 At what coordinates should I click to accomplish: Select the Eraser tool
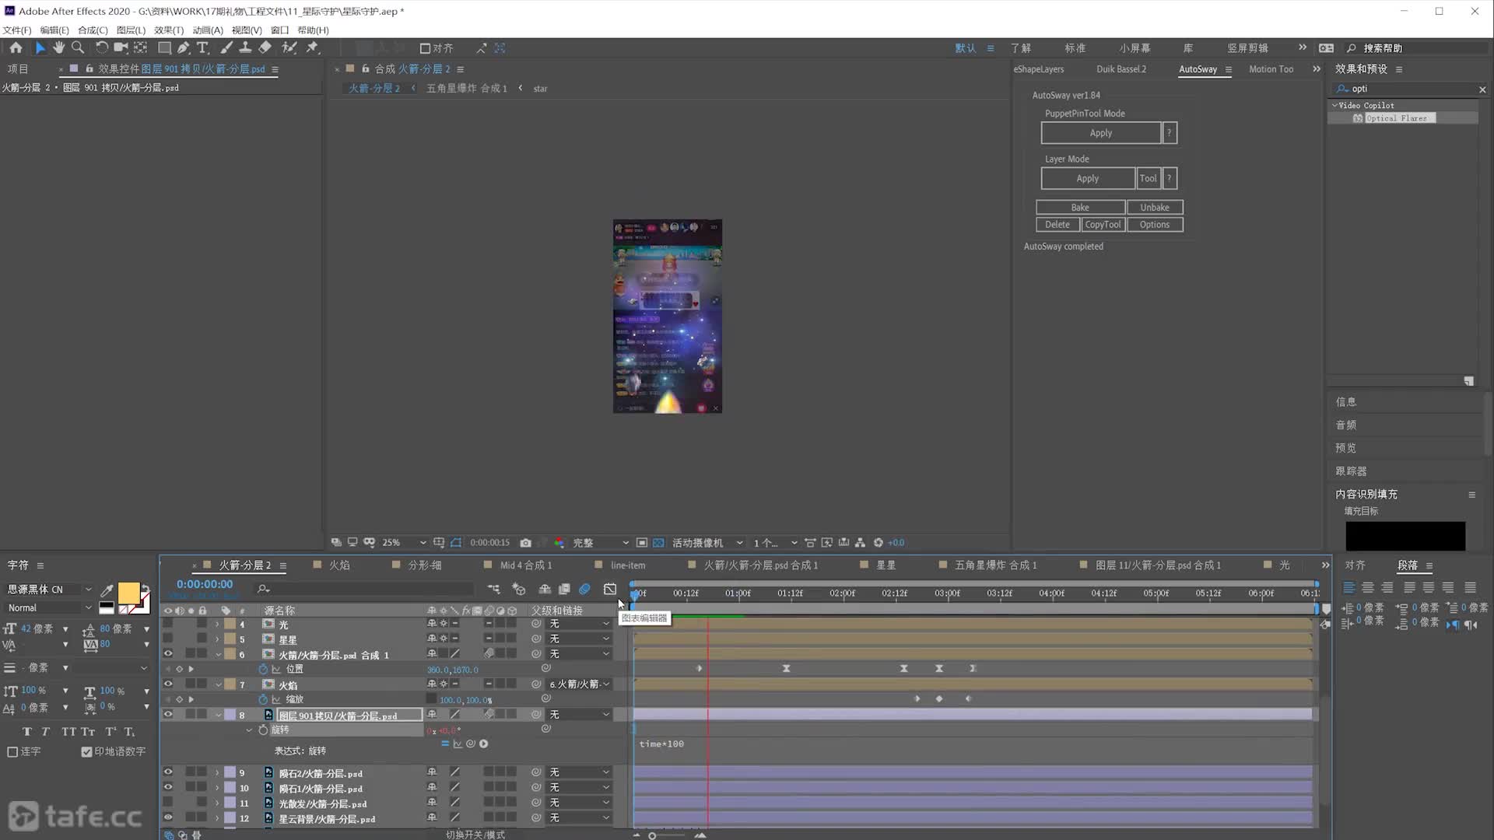pyautogui.click(x=265, y=47)
